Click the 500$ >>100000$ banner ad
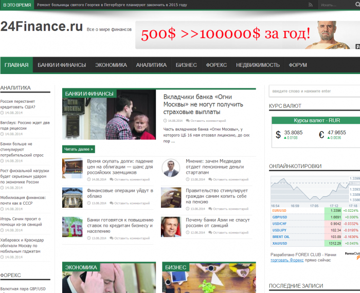The image size is (360, 293). click(247, 35)
